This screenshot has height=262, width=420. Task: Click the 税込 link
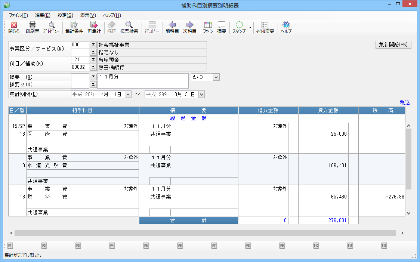405,102
